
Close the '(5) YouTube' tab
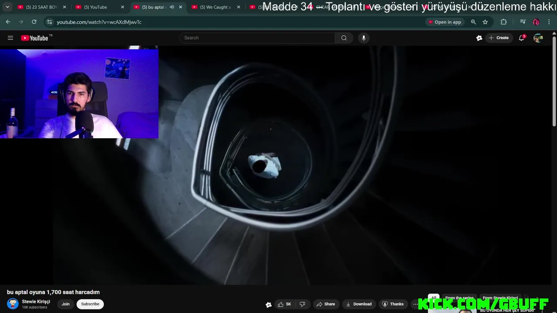point(122,7)
